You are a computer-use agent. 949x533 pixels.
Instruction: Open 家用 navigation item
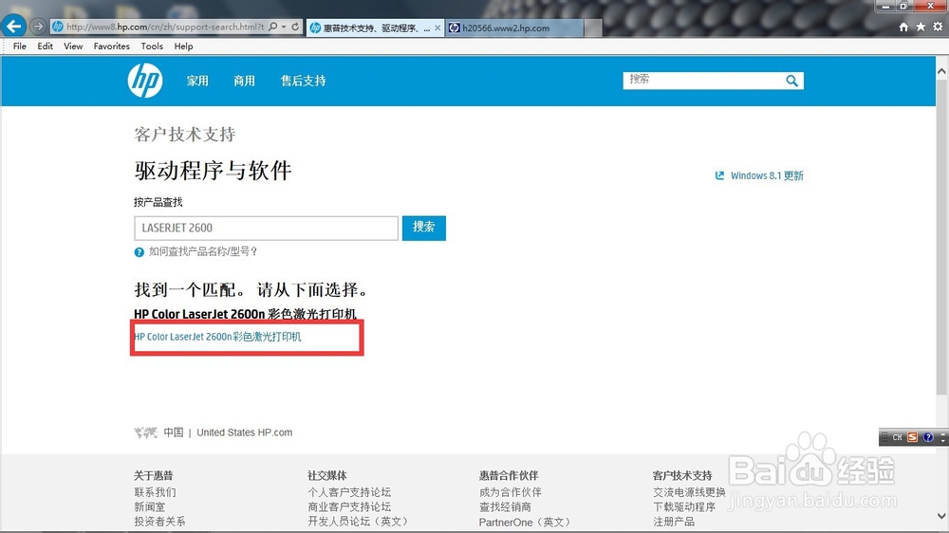click(x=197, y=81)
